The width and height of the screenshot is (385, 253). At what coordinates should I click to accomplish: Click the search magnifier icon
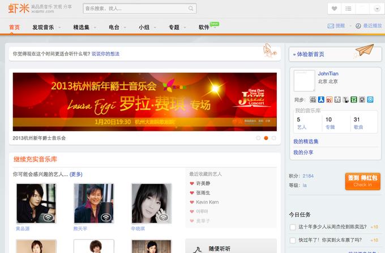[x=191, y=9]
